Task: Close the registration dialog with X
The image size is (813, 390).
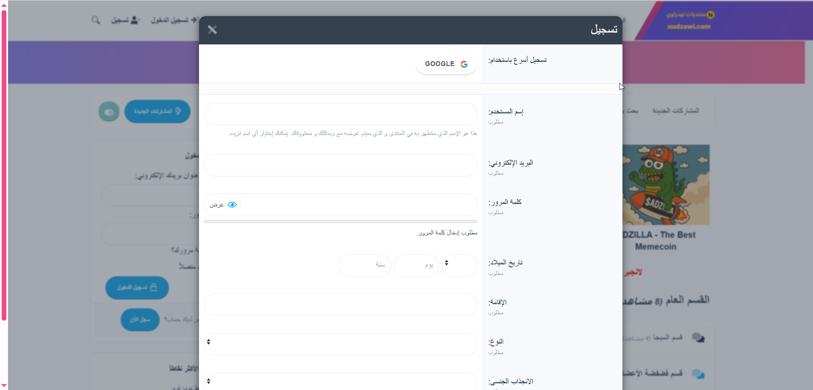Action: (212, 30)
